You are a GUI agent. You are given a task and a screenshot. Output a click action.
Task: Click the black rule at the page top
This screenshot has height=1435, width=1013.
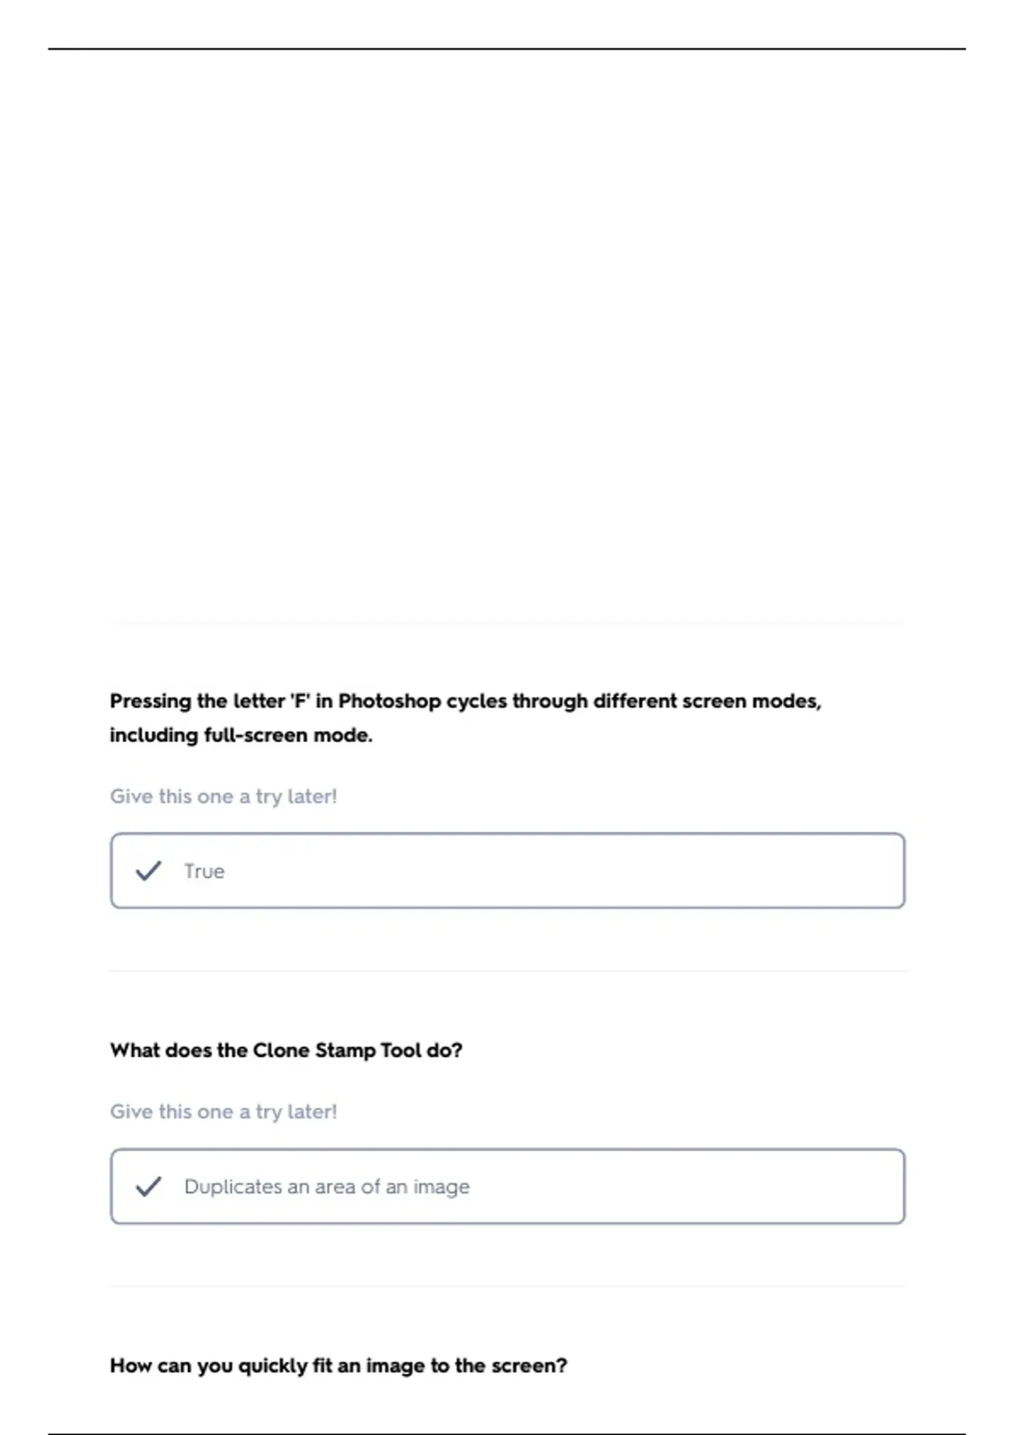[x=506, y=49]
